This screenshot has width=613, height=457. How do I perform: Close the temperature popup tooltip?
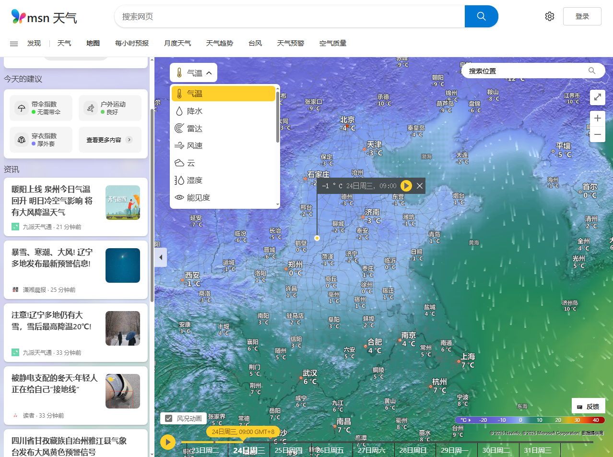tap(420, 186)
